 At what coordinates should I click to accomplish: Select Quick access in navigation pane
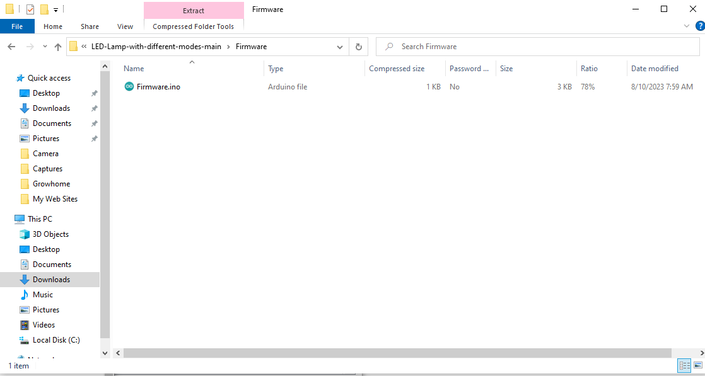[x=49, y=77]
